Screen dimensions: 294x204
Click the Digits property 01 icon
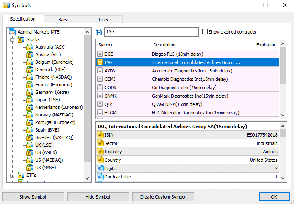coord(100,168)
